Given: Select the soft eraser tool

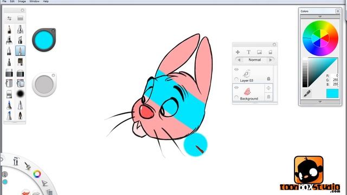Looking at the screenshot, I should 20,73.
